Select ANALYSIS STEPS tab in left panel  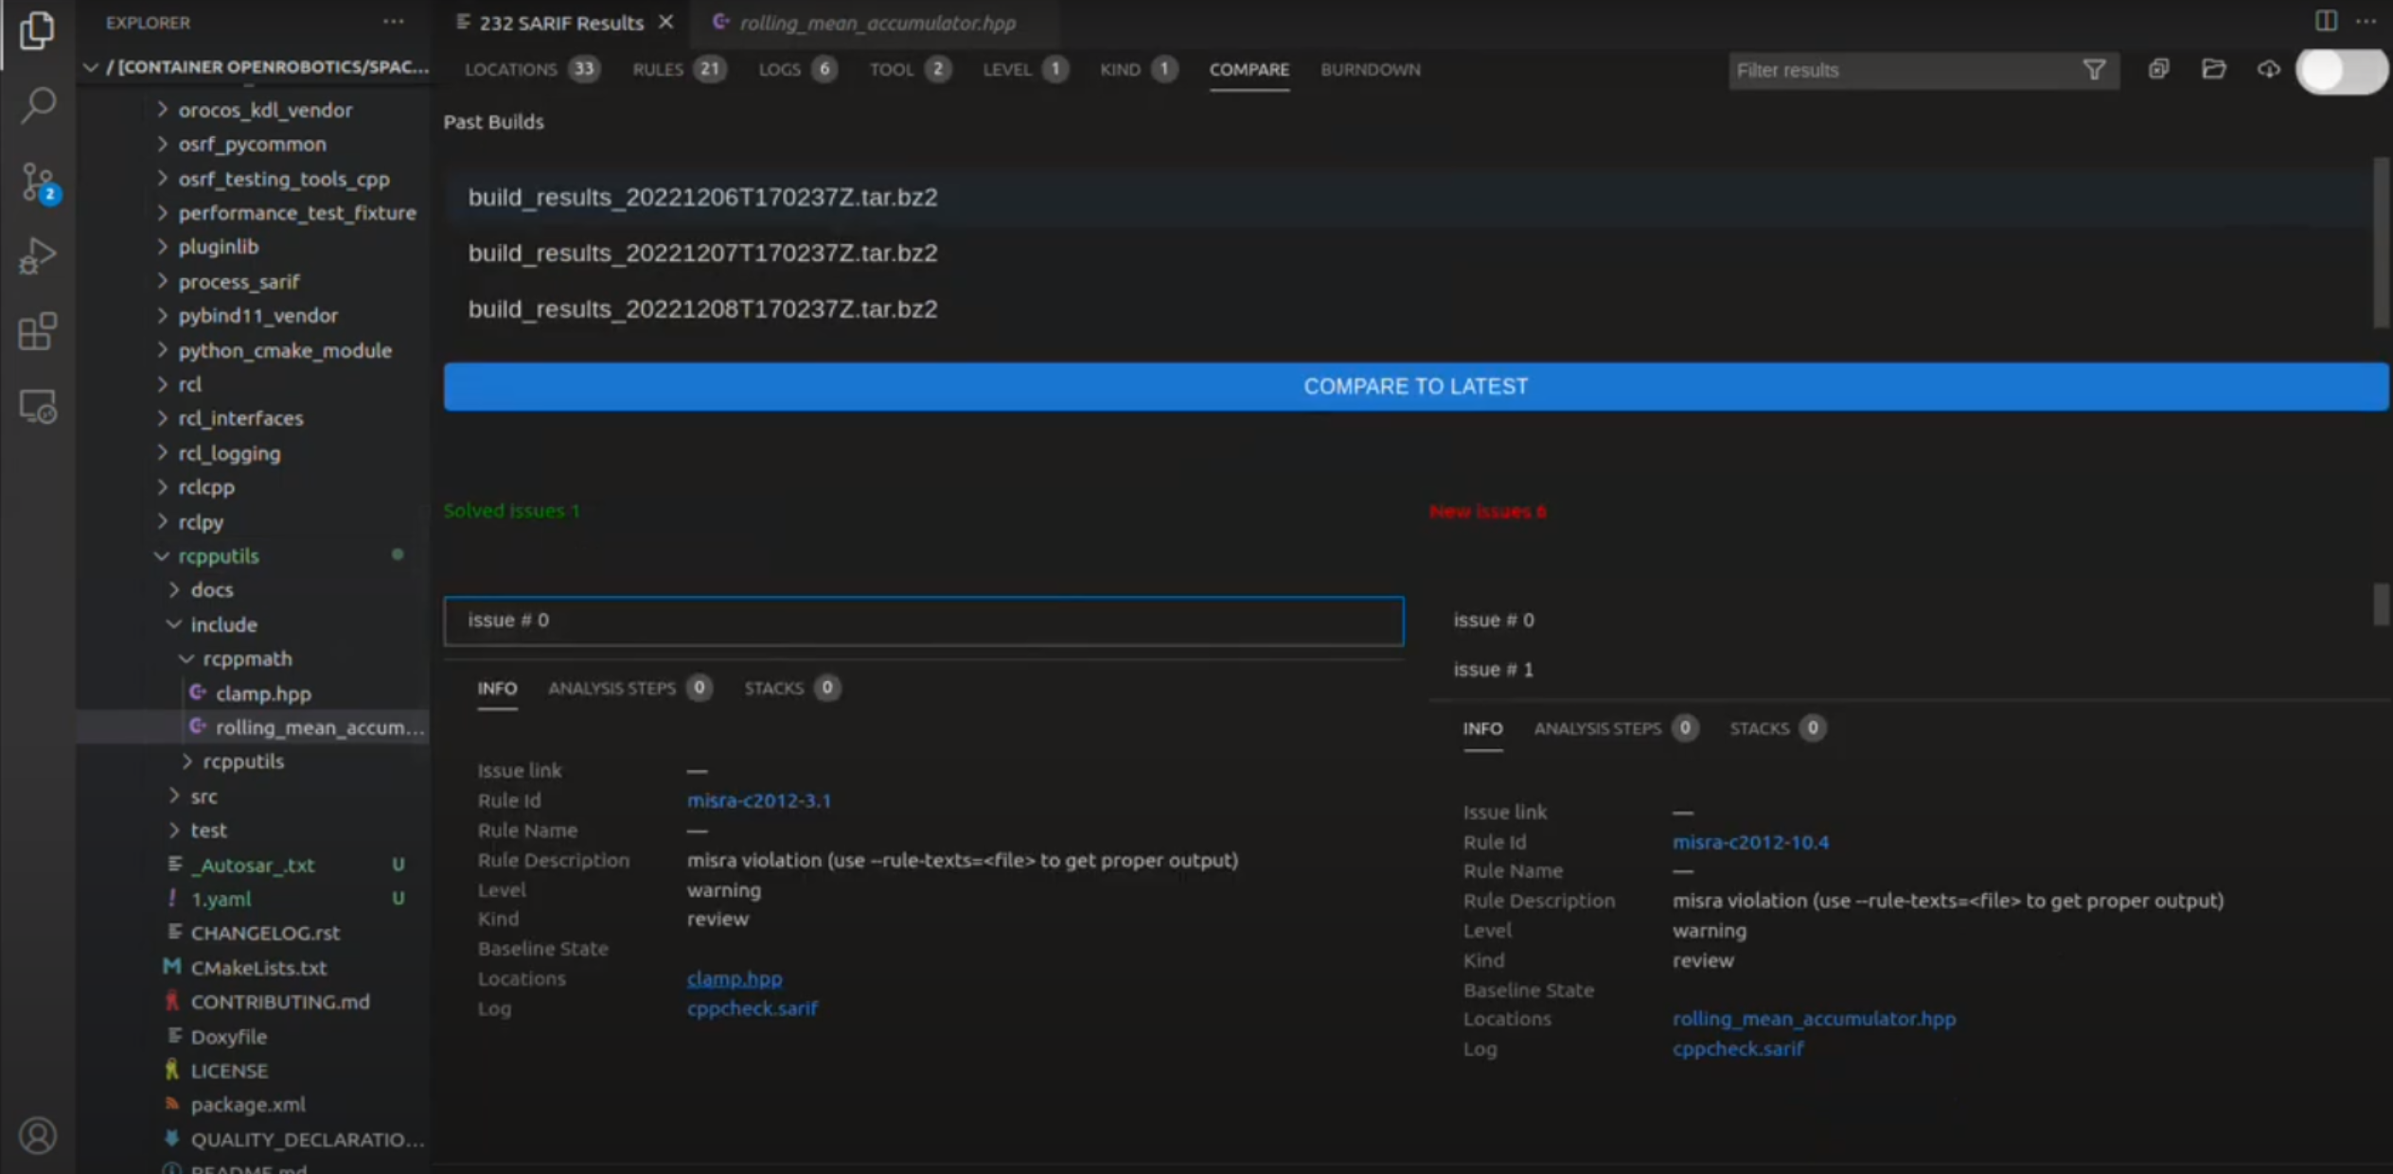[611, 688]
